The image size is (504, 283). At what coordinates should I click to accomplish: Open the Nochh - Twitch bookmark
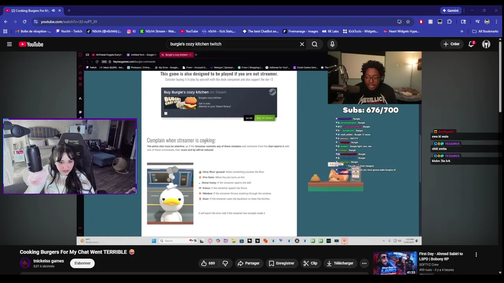[x=69, y=31]
